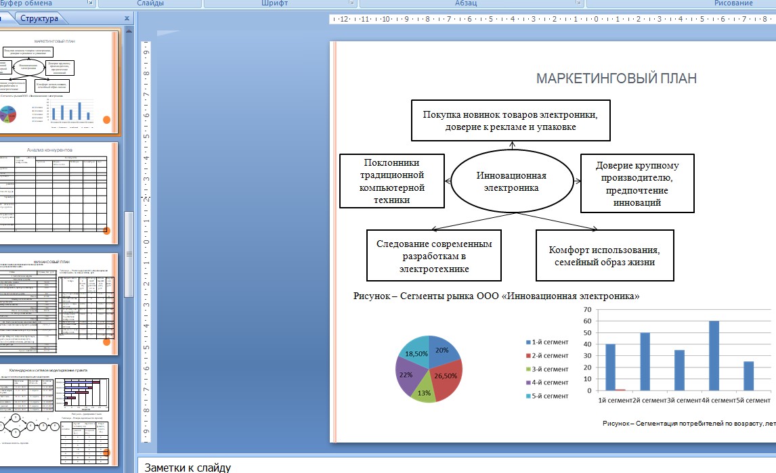Viewport: 776px width, 473px height.
Task: Click the Рисование ribbon group label
Action: point(733,3)
